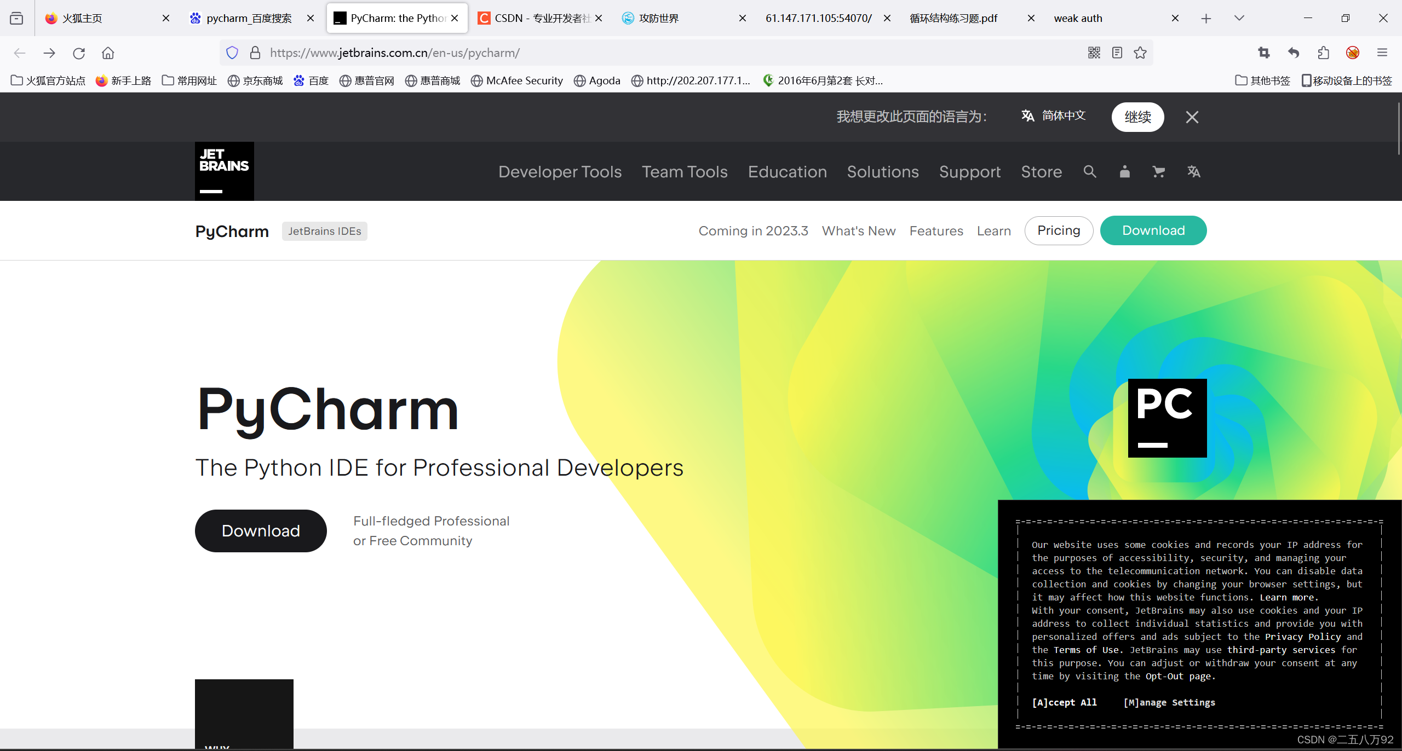
Task: Expand the list all tabs chevron
Action: [1239, 18]
